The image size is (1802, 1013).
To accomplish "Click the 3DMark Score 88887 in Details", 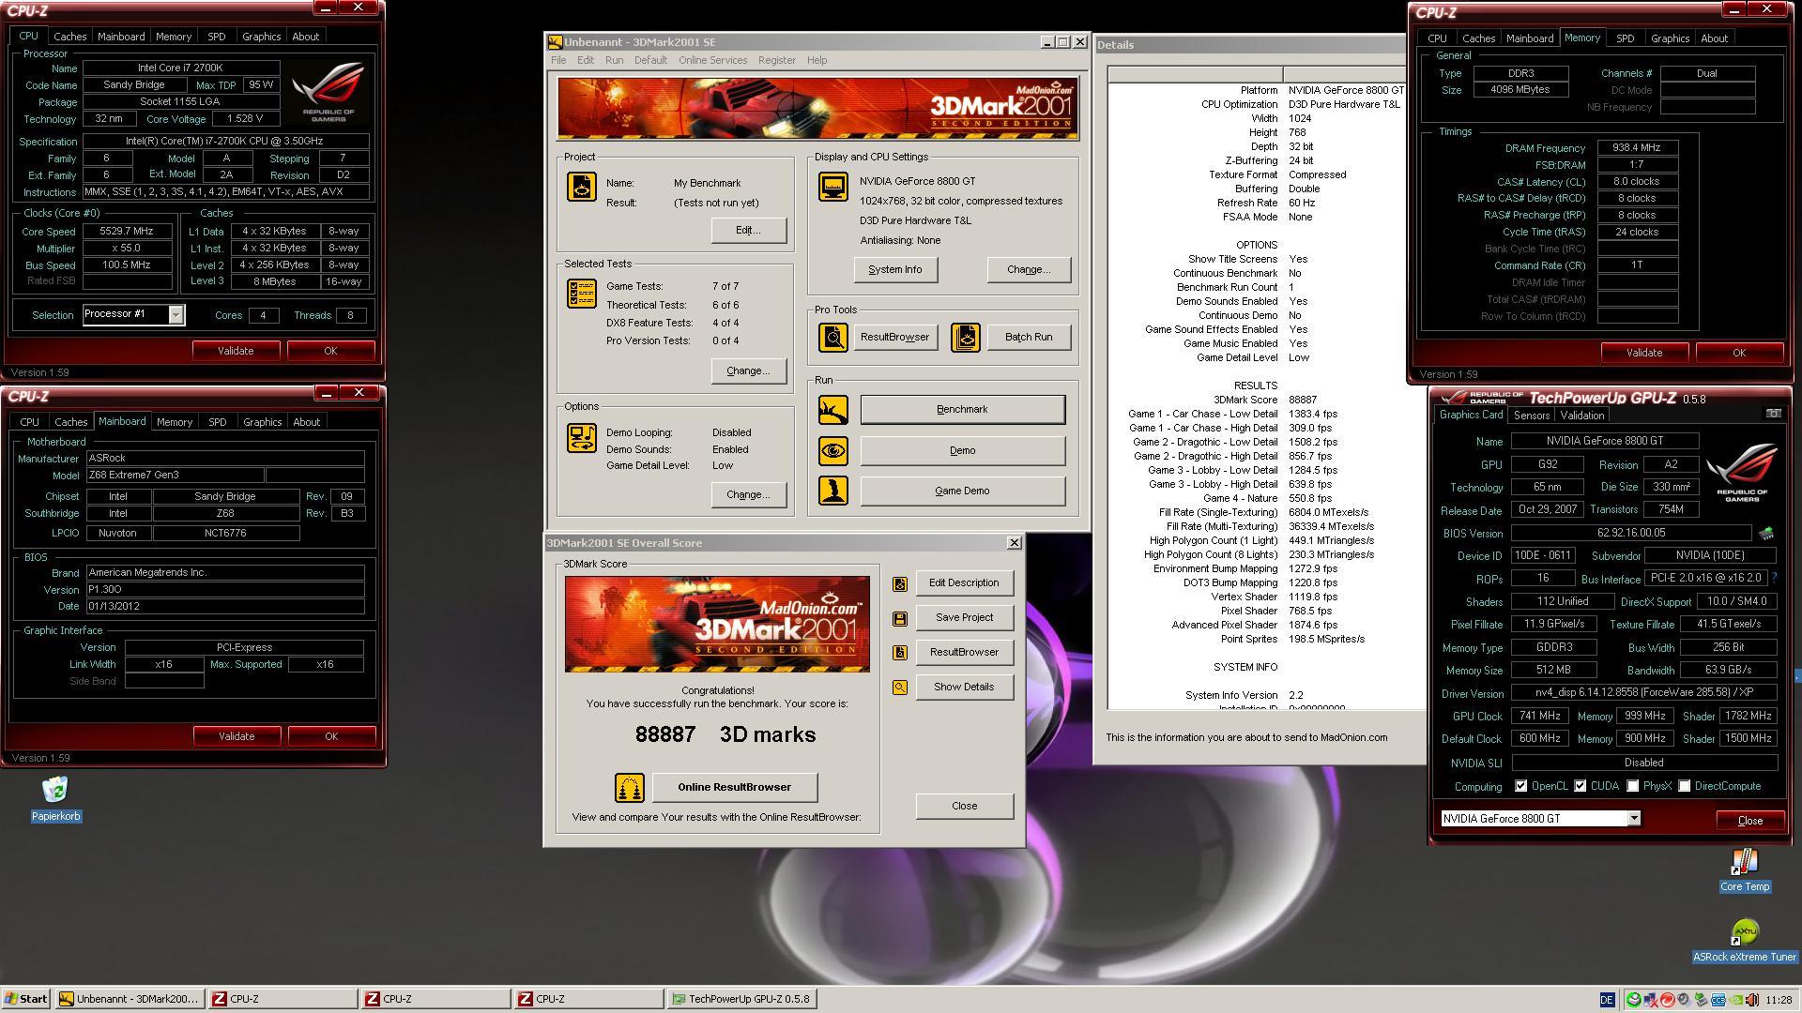I will click(x=1303, y=401).
